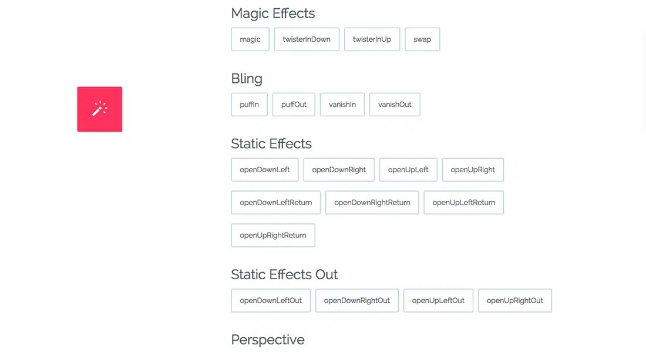Select the twisterInDown effect

pos(307,39)
